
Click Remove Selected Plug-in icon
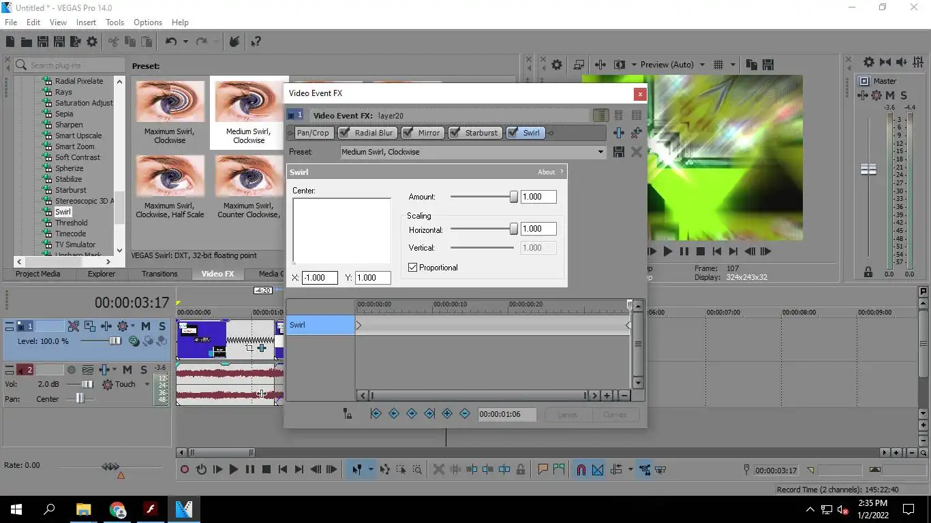click(636, 133)
